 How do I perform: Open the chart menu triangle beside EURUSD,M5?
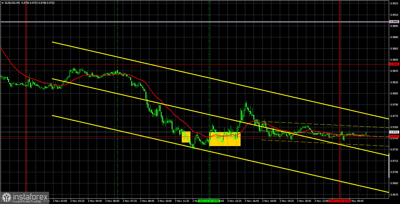[x=2, y=2]
